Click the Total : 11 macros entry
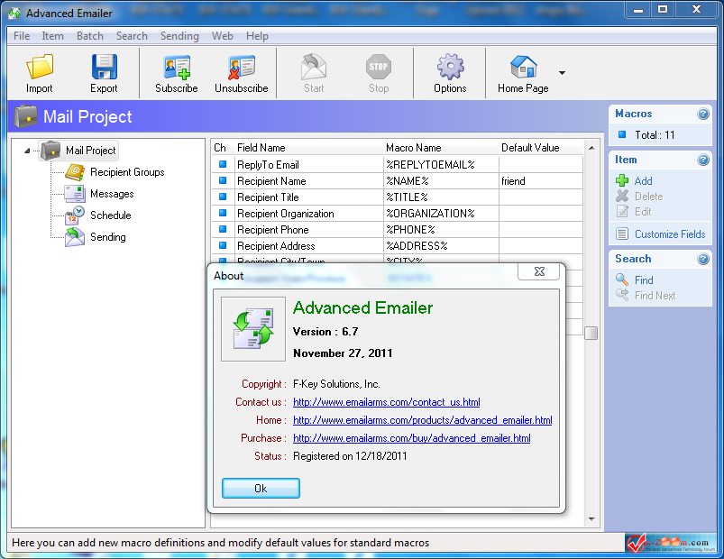Screen dimensions: 724x559 [655, 134]
